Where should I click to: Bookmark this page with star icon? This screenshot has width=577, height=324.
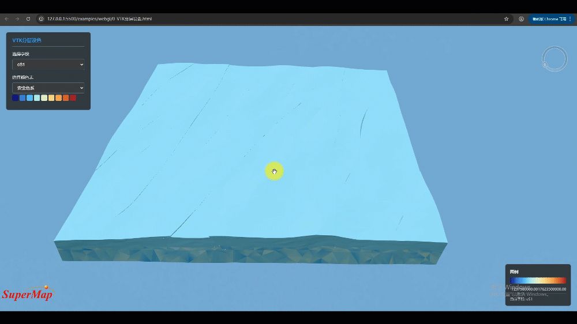[x=507, y=19]
